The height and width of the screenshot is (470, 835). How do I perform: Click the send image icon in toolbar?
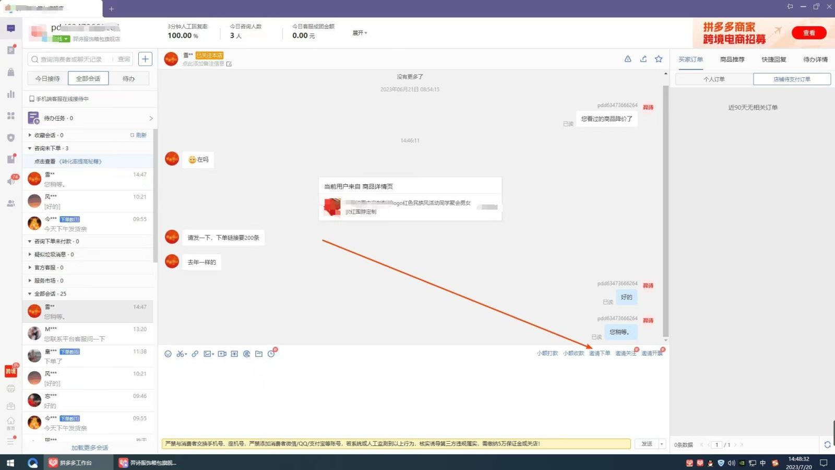pos(208,354)
